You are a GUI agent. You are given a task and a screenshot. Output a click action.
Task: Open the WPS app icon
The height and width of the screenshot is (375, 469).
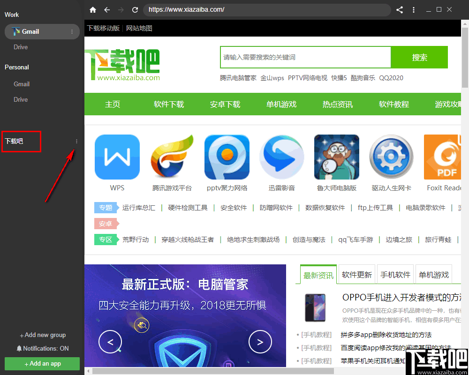[117, 157]
